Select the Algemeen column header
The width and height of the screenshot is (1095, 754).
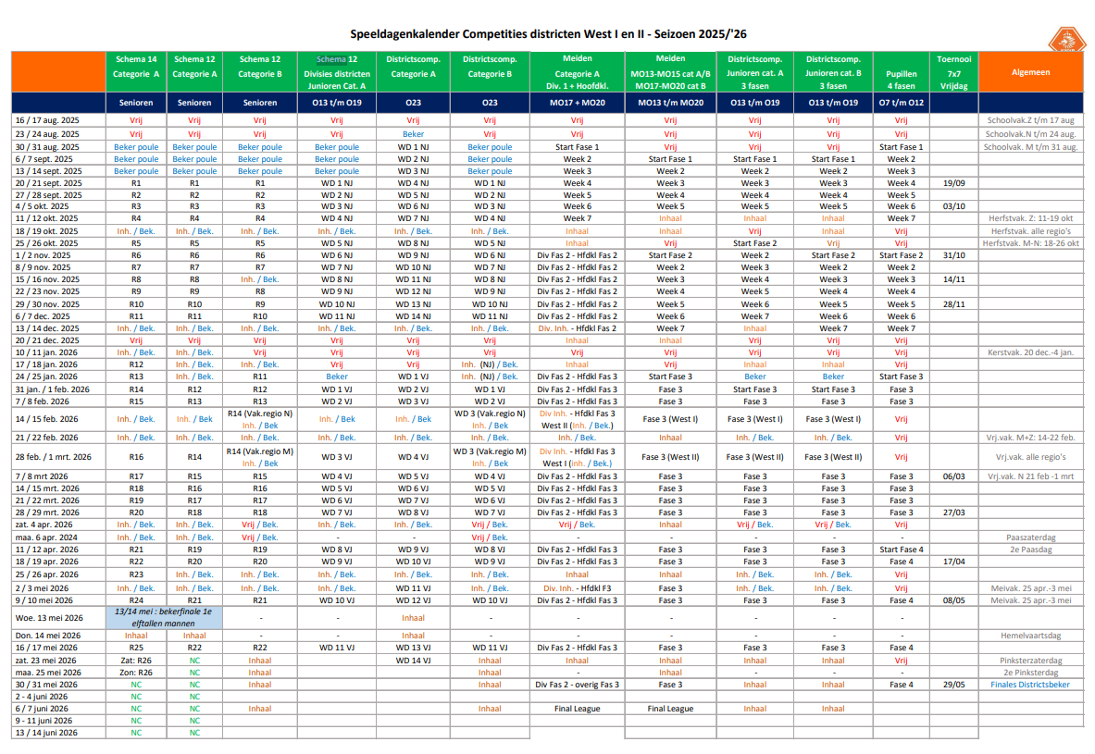coord(1029,72)
